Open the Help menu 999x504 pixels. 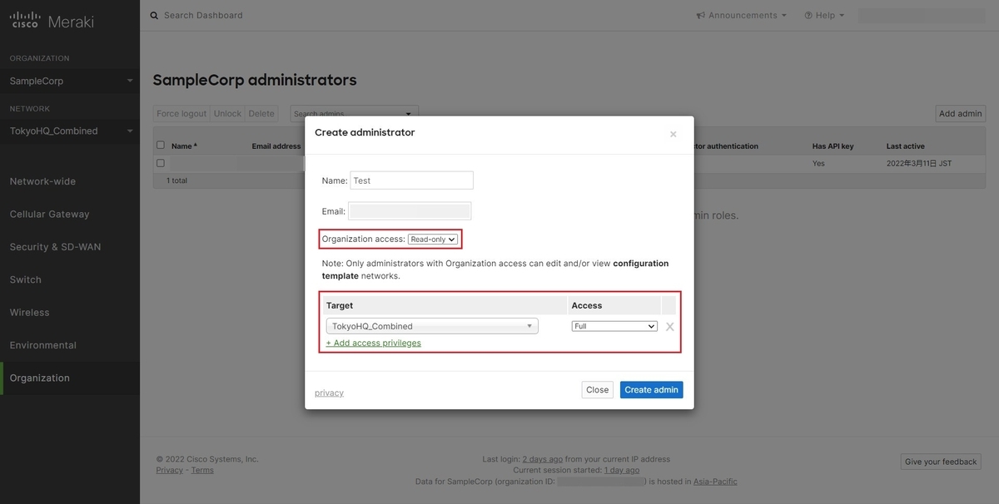click(x=824, y=15)
